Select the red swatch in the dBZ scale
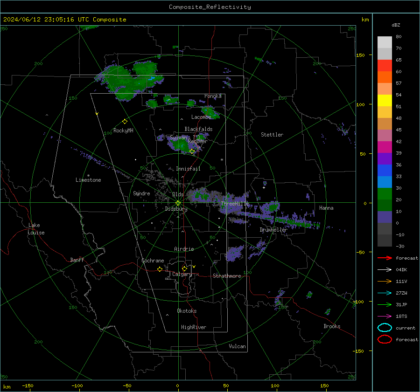The width and height of the screenshot is (420, 392). click(385, 65)
